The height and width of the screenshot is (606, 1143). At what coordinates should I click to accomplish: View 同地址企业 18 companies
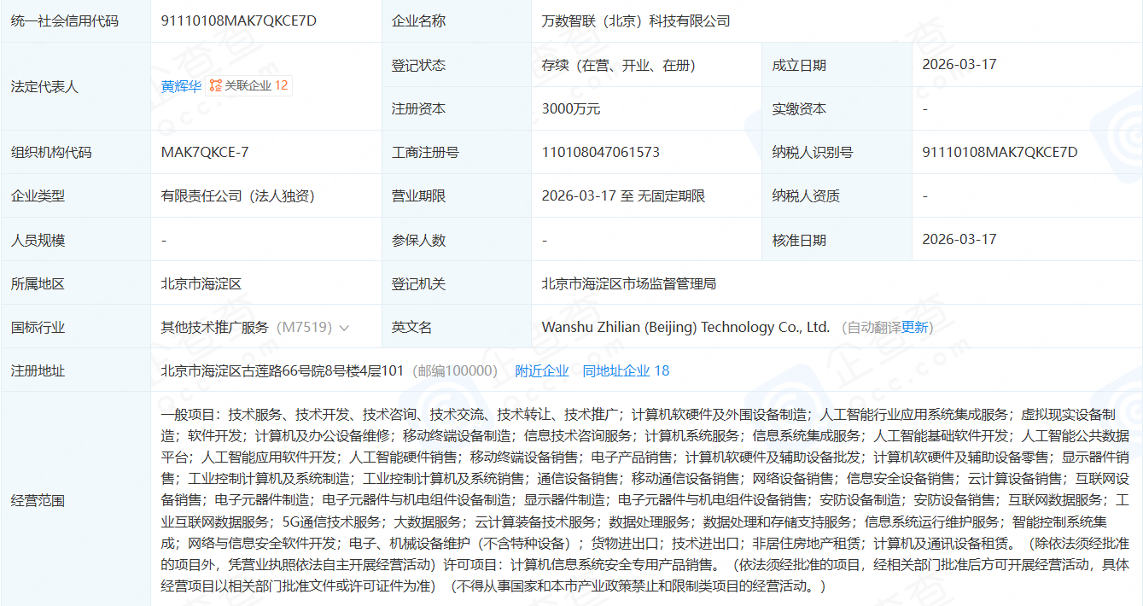(x=626, y=370)
